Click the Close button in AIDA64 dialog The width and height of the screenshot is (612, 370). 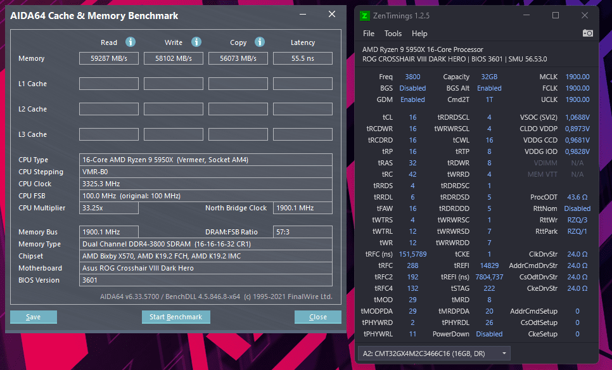click(x=317, y=317)
